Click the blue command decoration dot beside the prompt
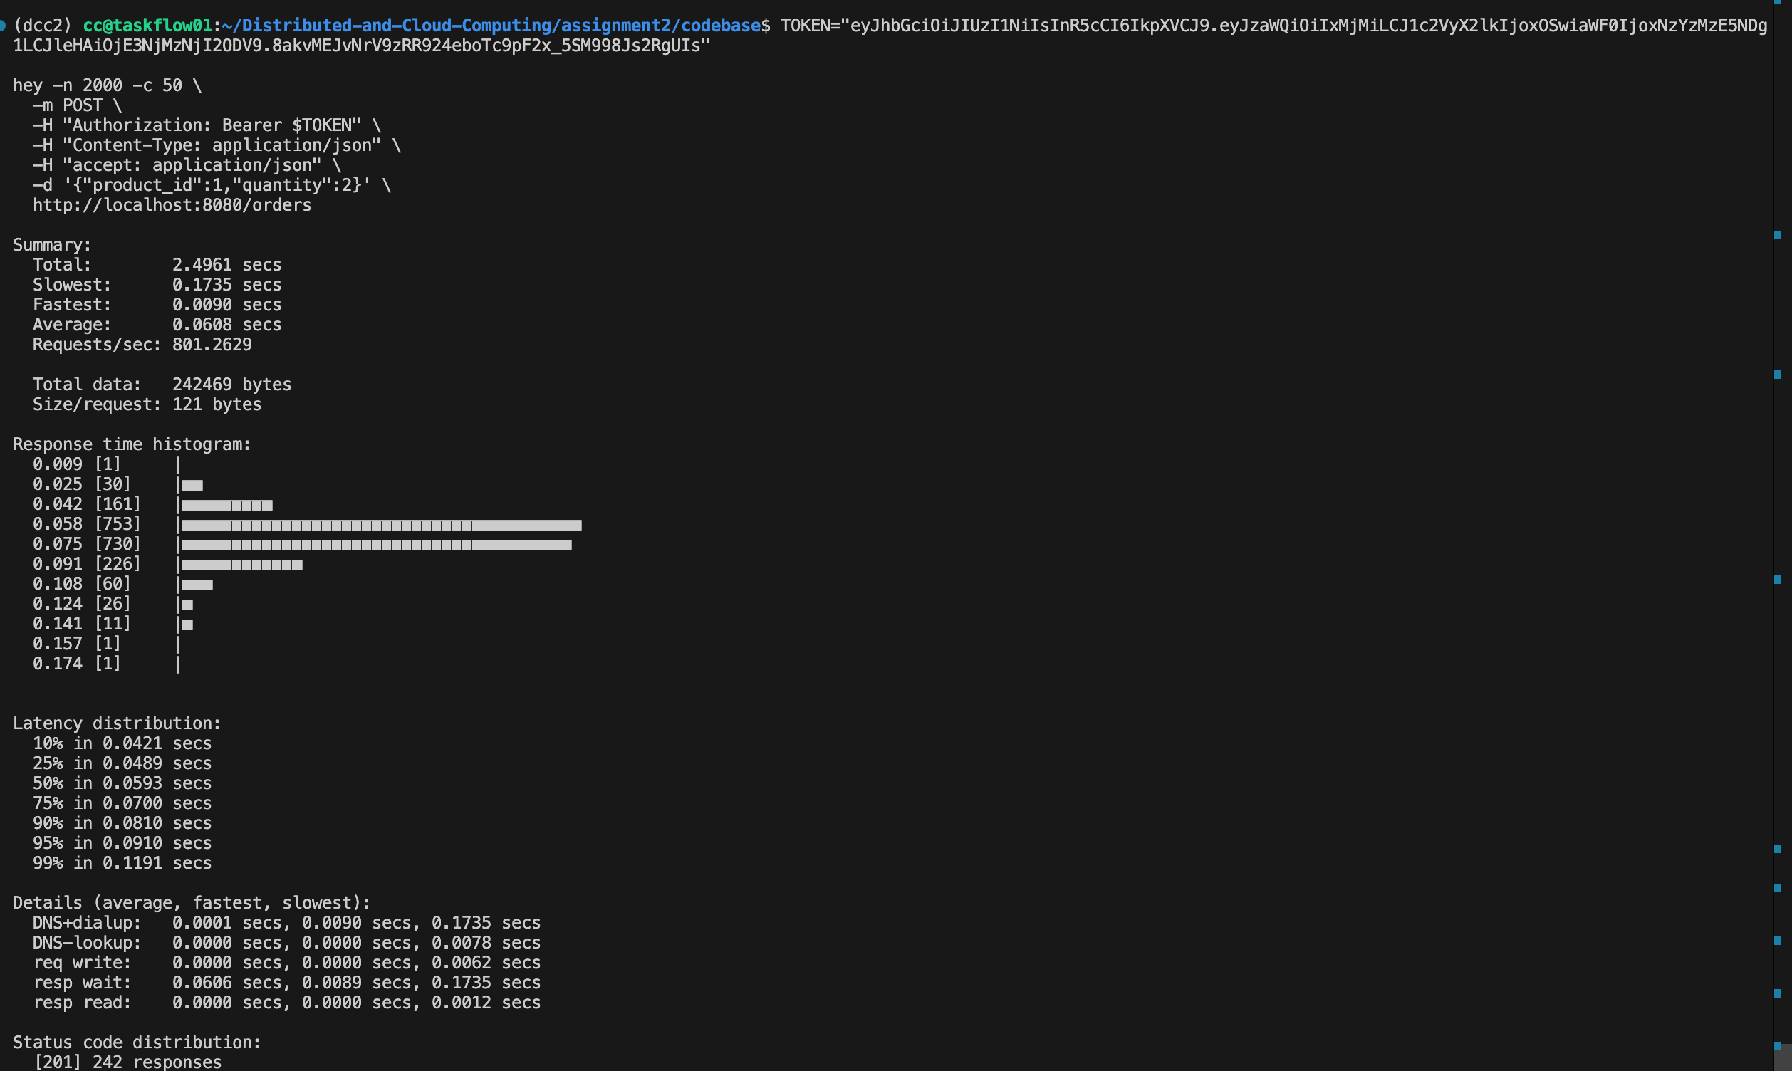The width and height of the screenshot is (1792, 1071). (x=3, y=25)
